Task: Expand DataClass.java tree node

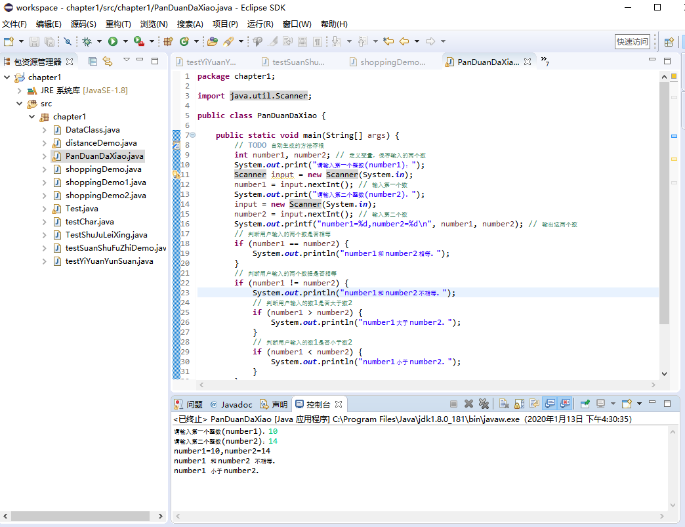Action: 44,130
